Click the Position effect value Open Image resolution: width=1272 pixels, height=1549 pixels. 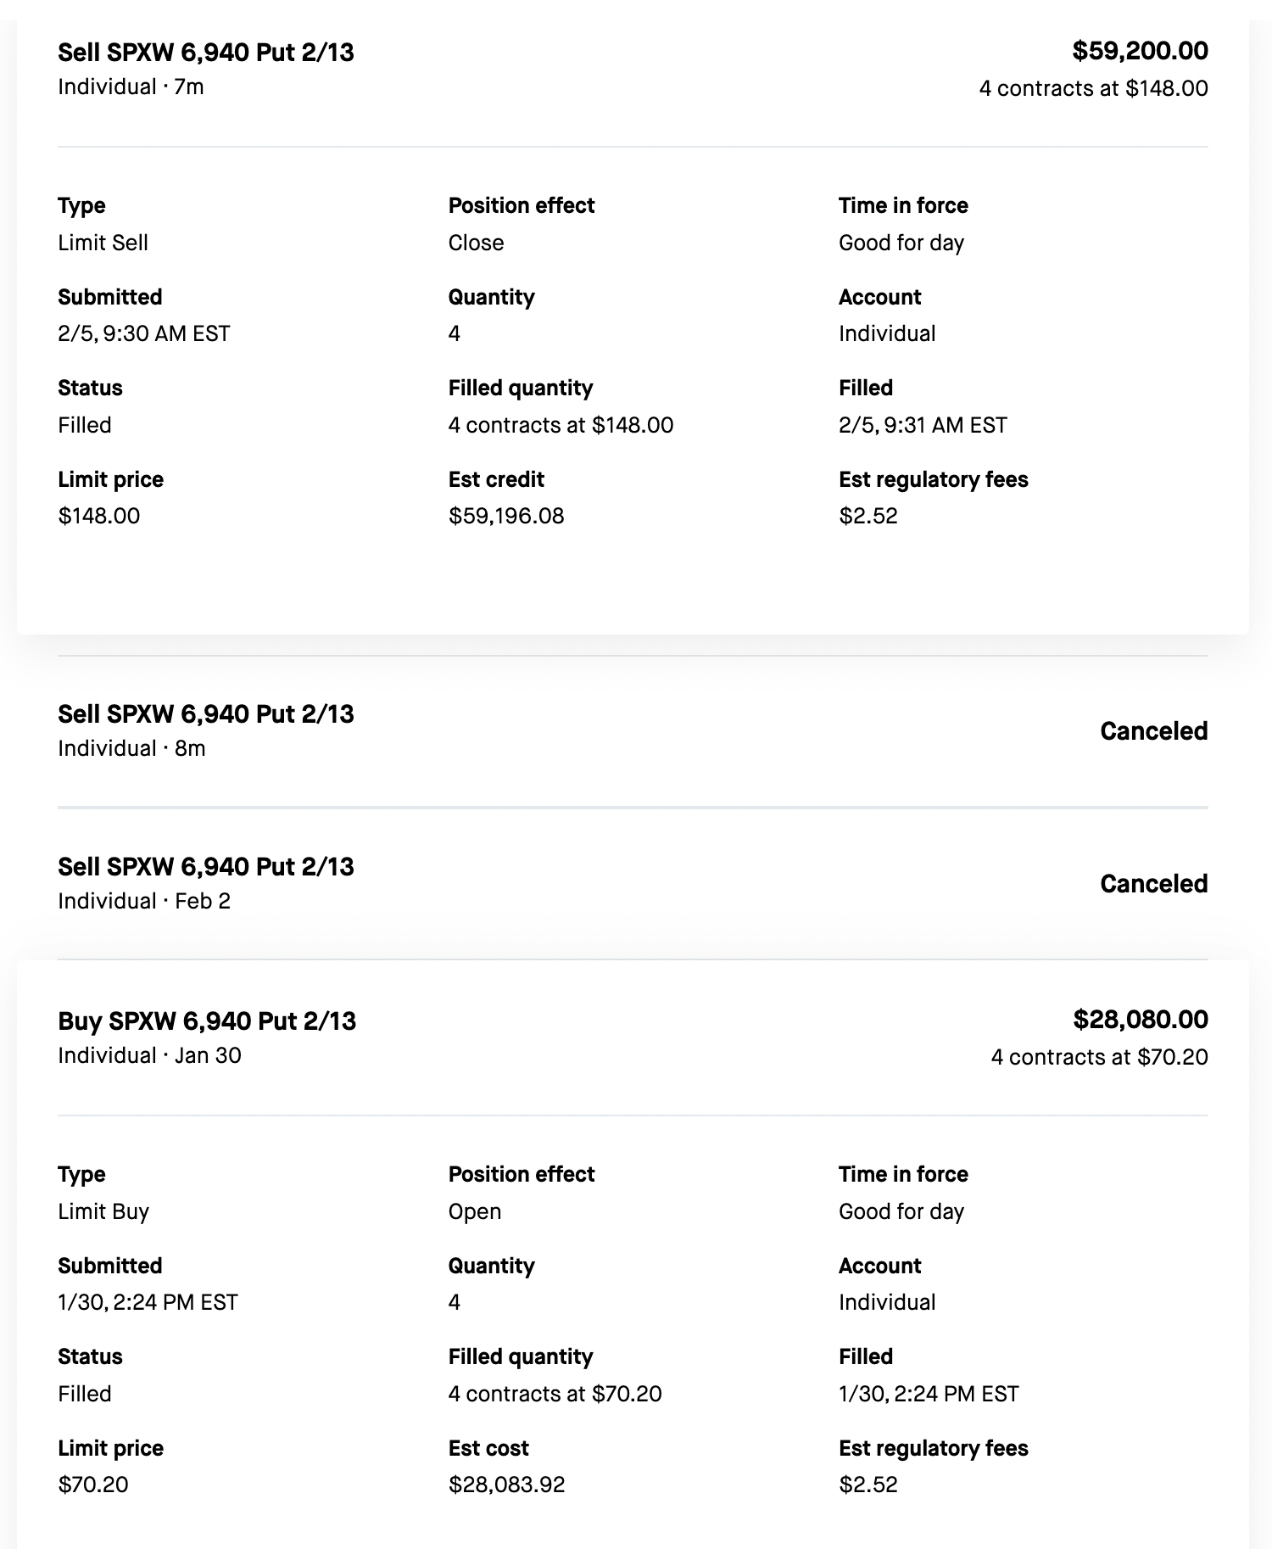click(475, 1211)
